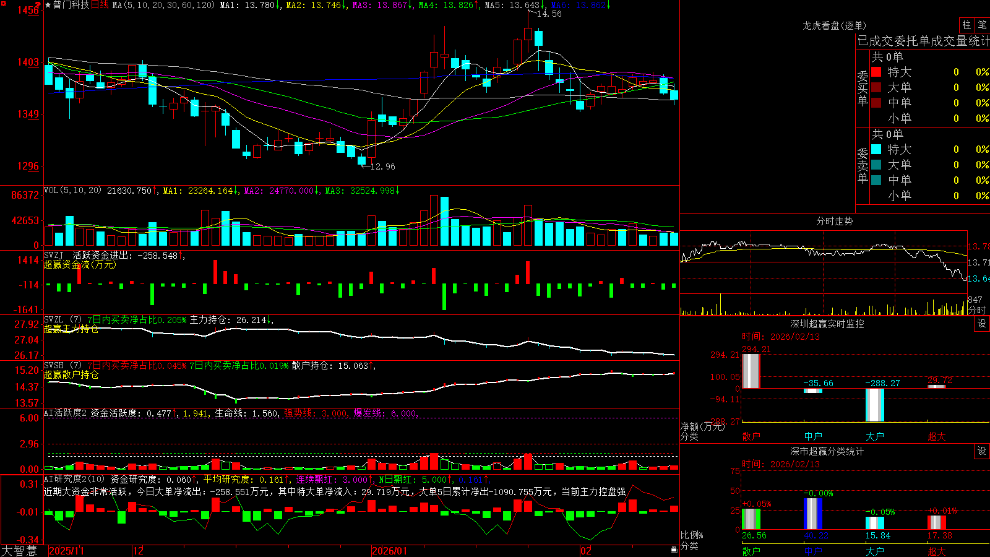The image size is (990, 557).
Task: Click the 委卖单 section label
Action: 863,166
